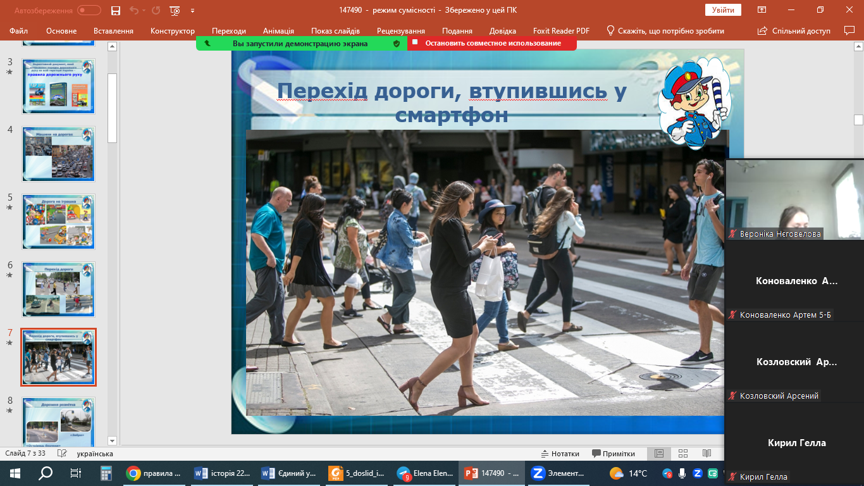The image size is (864, 486).
Task: Redo the last action
Action: coord(156,10)
